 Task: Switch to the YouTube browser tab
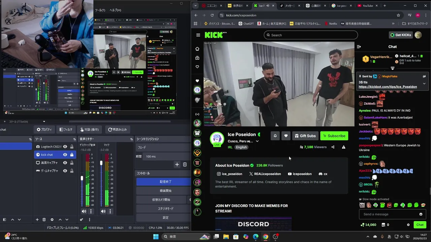click(x=368, y=6)
